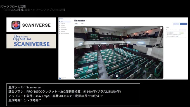
Task: Select the 生成時間 text line
Action: 25,100
